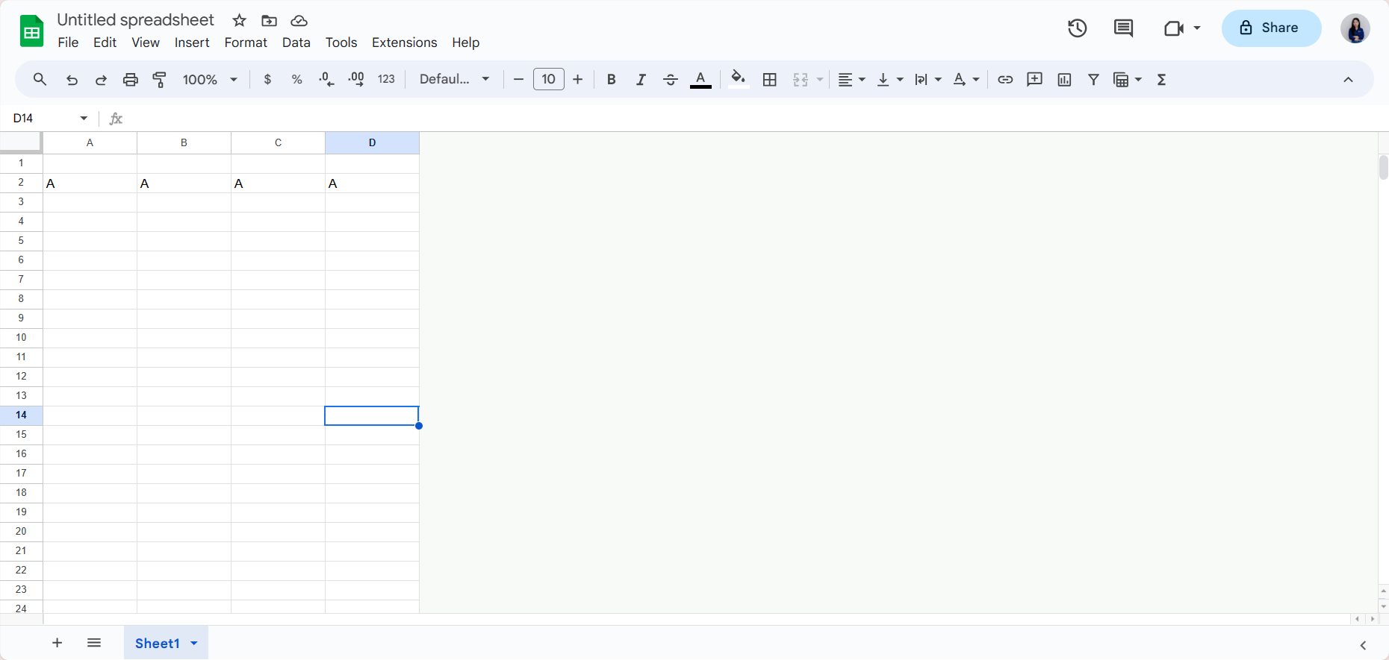Open the video call options arrow
Image resolution: width=1389 pixels, height=660 pixels.
(1197, 28)
